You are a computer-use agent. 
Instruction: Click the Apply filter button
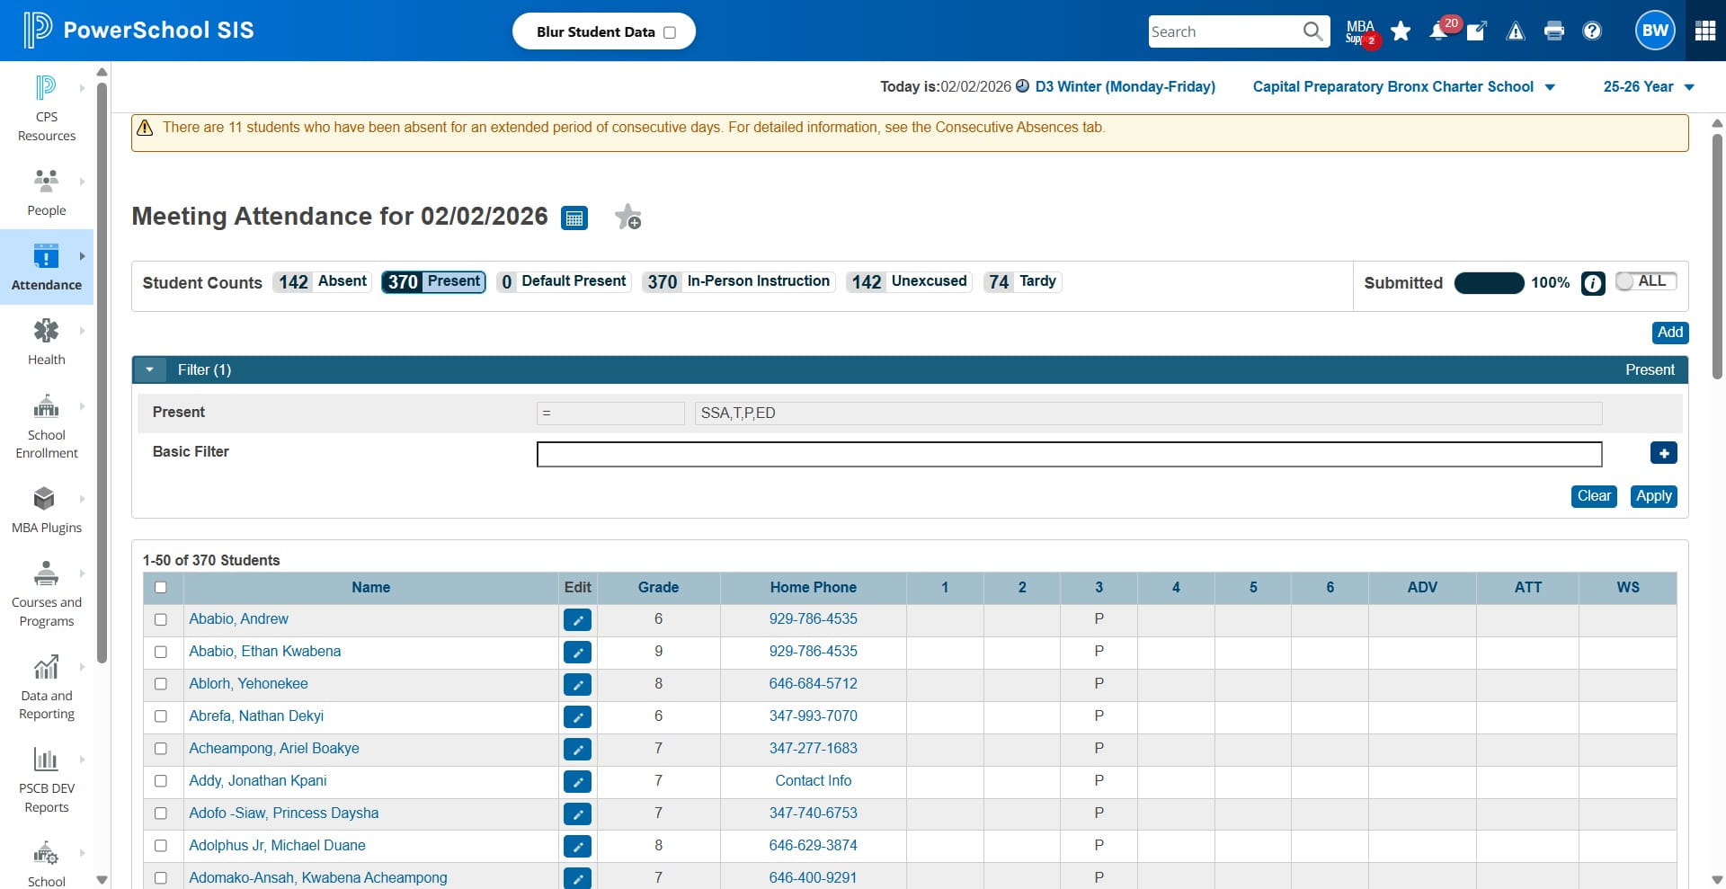(x=1653, y=496)
